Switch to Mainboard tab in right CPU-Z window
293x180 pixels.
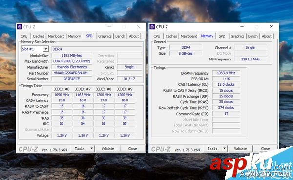pyautogui.click(x=189, y=36)
